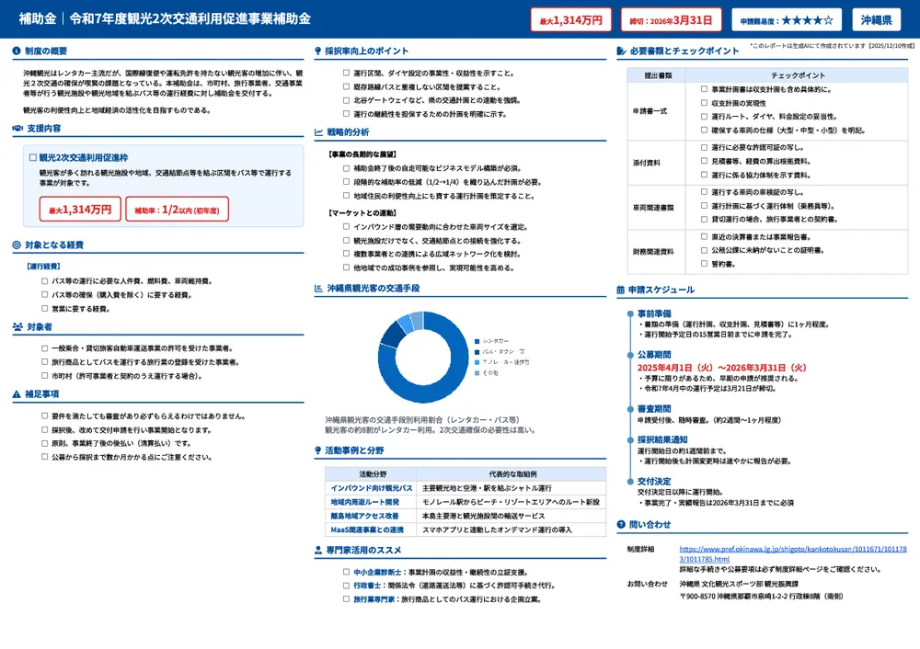Click the warning triangle icon beside 補足事項
The height and width of the screenshot is (649, 920).
(17, 393)
